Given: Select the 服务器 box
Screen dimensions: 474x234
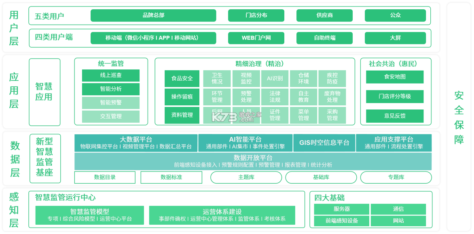Looking at the screenshot, I should pyautogui.click(x=342, y=209).
